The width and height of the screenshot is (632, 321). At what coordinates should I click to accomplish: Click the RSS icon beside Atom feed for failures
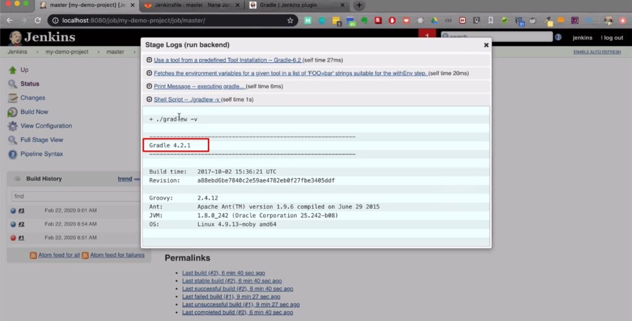point(85,256)
